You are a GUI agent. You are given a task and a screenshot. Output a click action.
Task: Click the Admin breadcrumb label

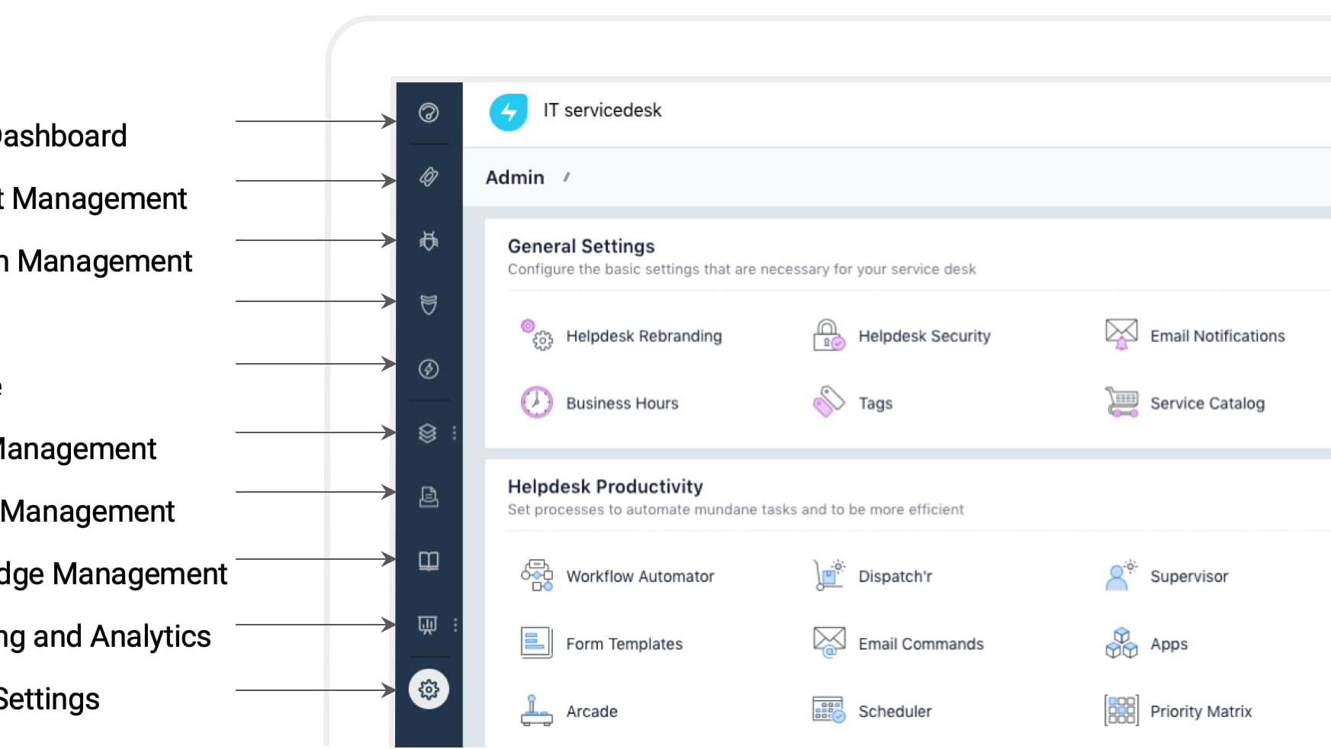515,178
